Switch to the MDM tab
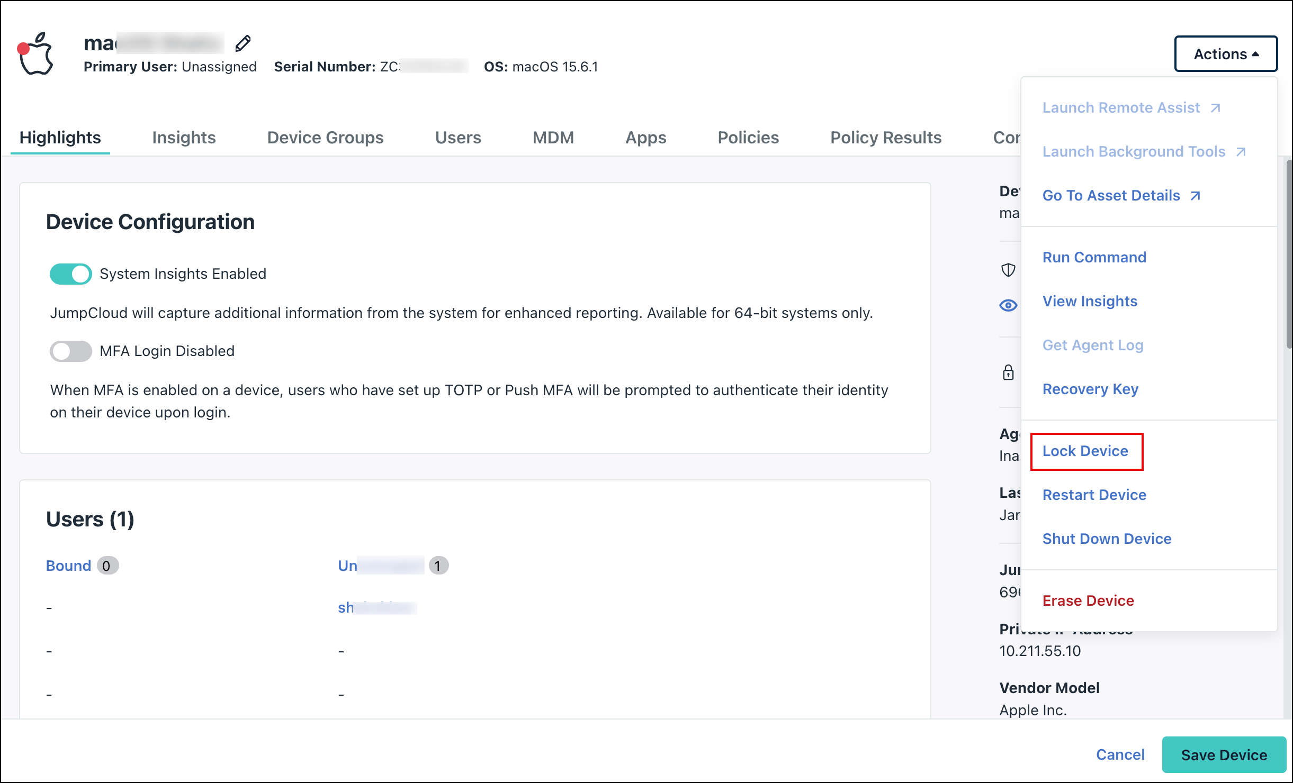Viewport: 1293px width, 783px height. click(553, 138)
